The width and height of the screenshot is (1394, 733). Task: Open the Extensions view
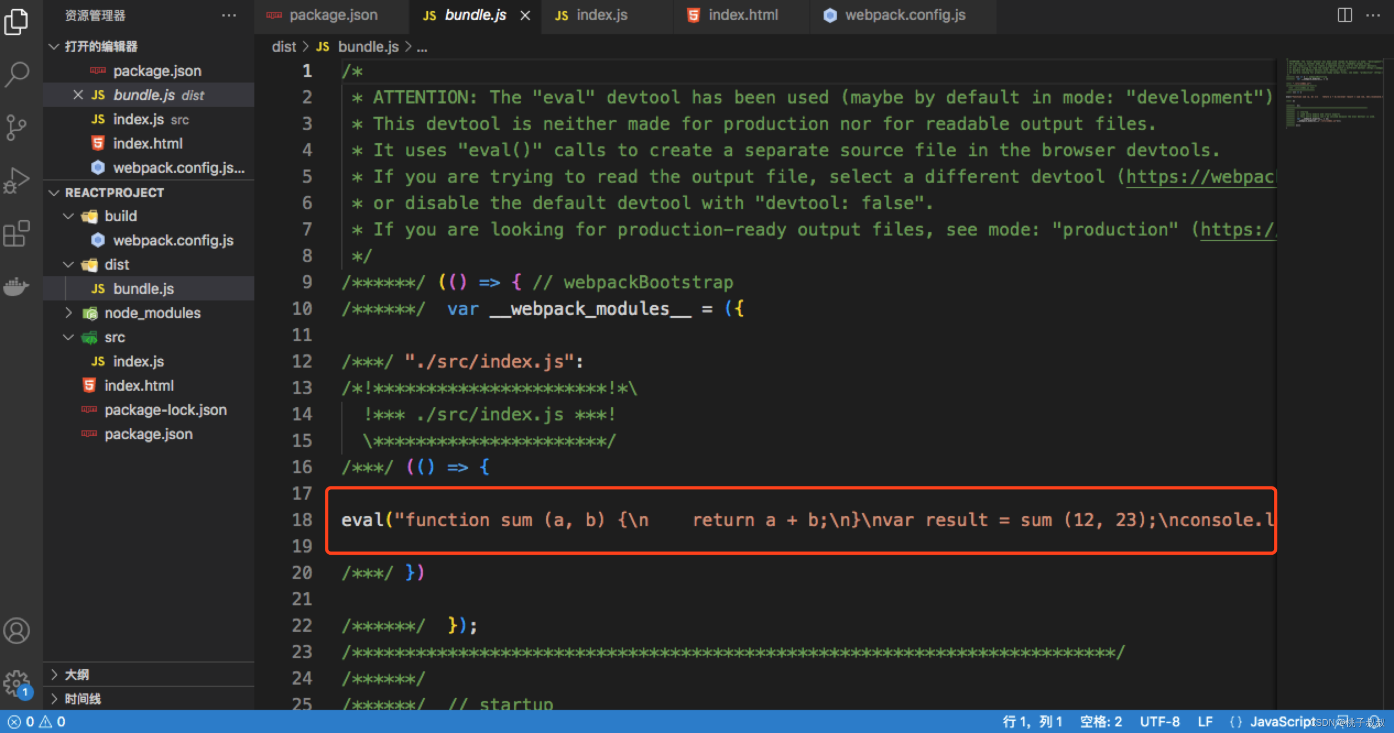coord(17,234)
